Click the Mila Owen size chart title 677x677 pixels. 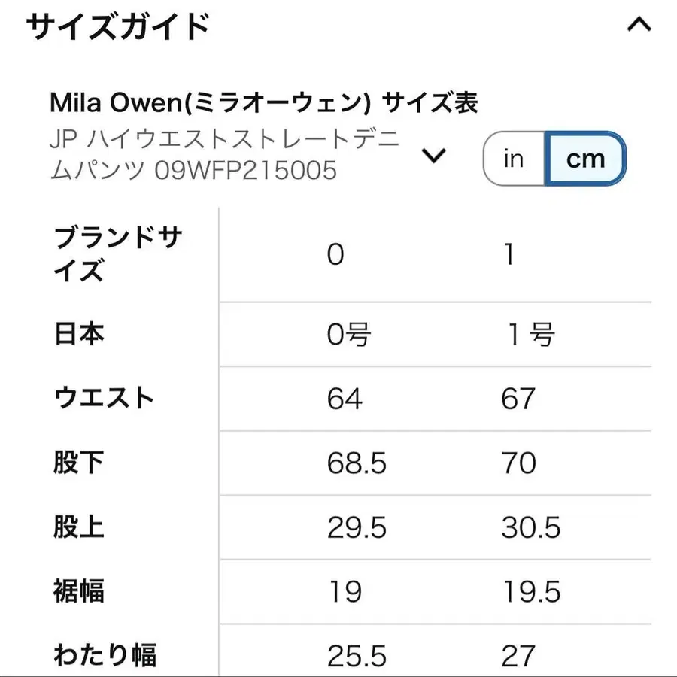[265, 102]
